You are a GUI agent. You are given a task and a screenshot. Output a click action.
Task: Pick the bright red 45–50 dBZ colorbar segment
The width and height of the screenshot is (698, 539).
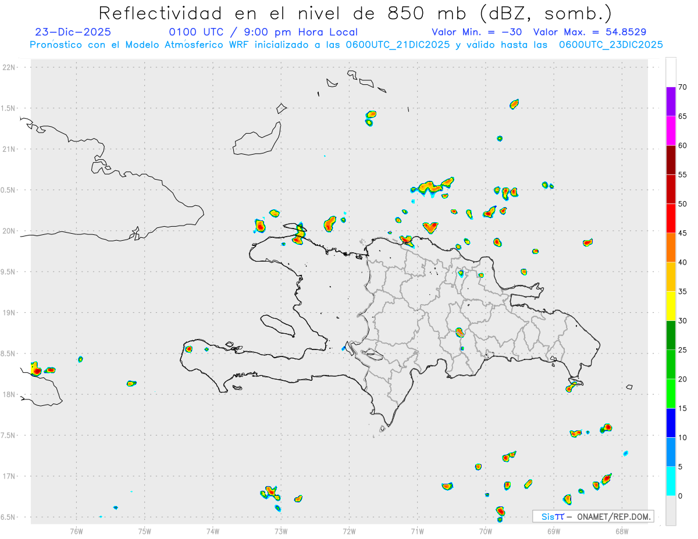tap(671, 218)
